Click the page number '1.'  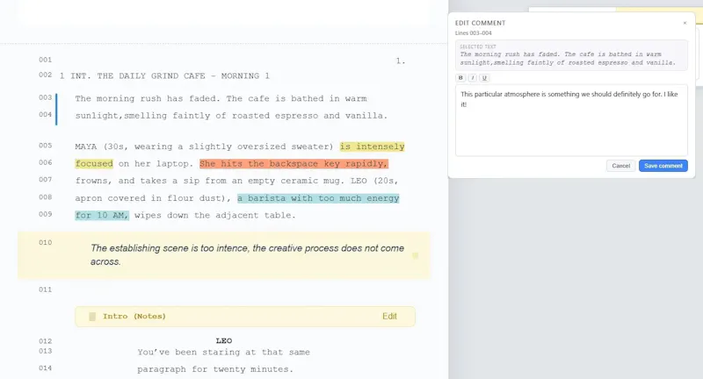tap(401, 61)
